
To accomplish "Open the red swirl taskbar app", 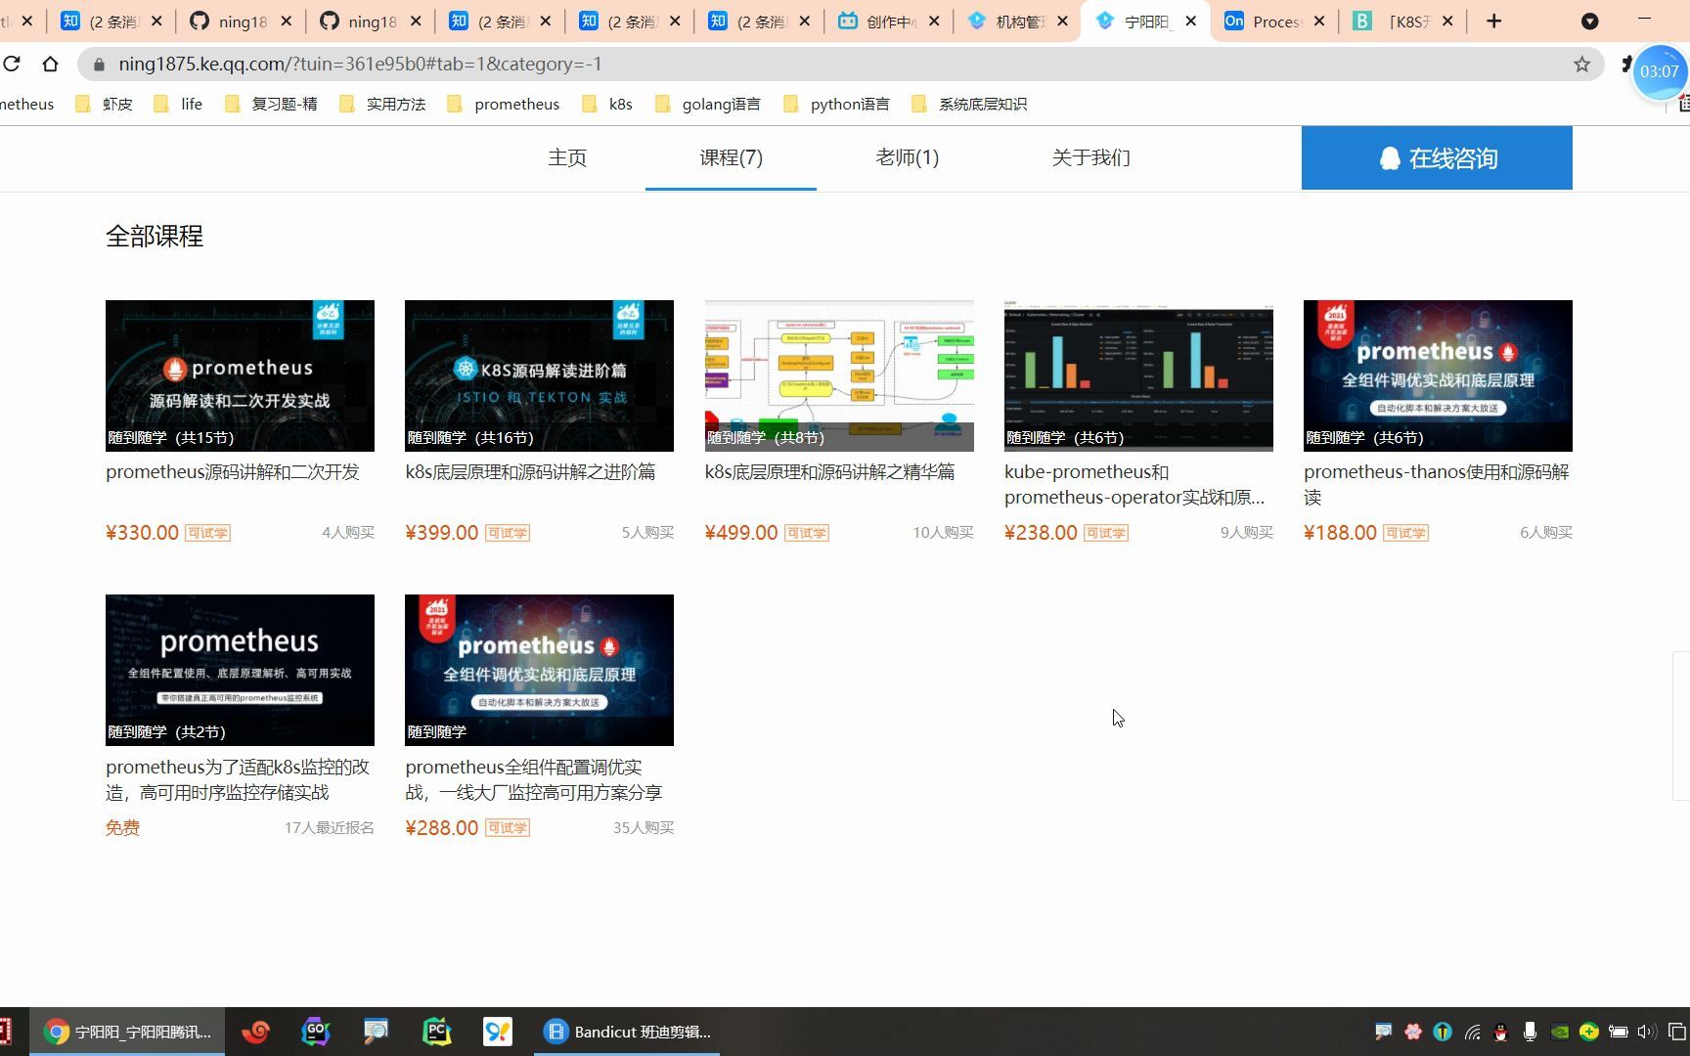I will 255,1032.
